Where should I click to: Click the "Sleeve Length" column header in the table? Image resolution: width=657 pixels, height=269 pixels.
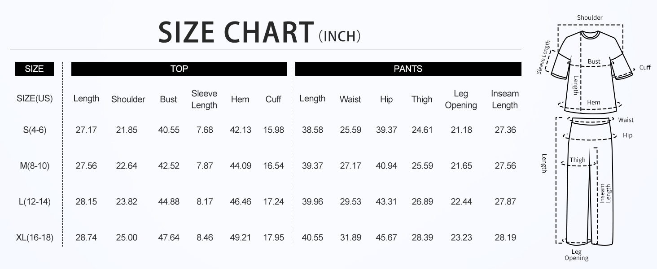click(204, 99)
